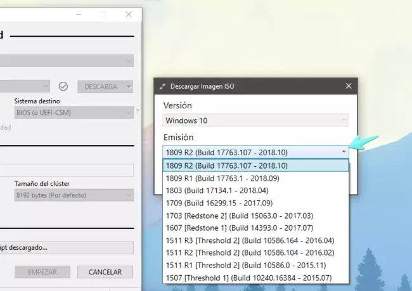The image size is (412, 291).
Task: Expand the Sistema destino combo box
Action: pos(74,112)
